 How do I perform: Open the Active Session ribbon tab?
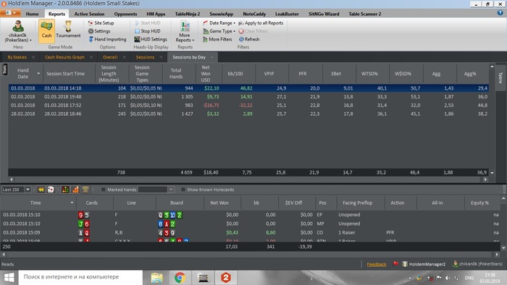[x=89, y=14]
